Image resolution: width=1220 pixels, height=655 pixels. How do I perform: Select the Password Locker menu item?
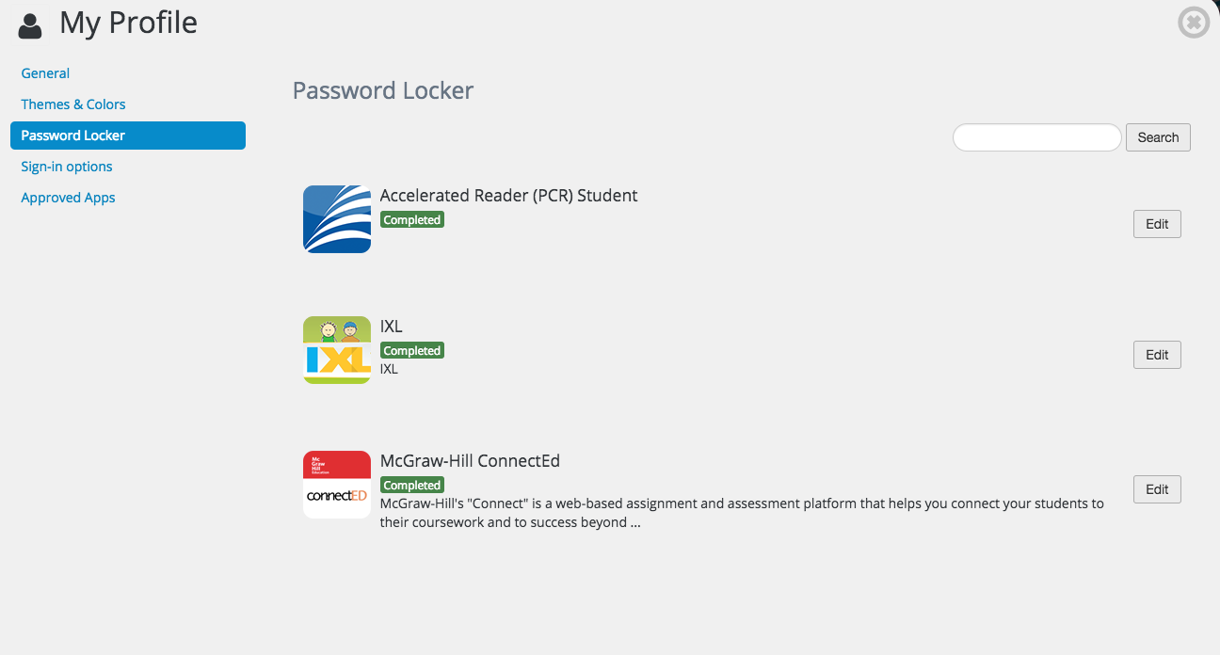[128, 136]
